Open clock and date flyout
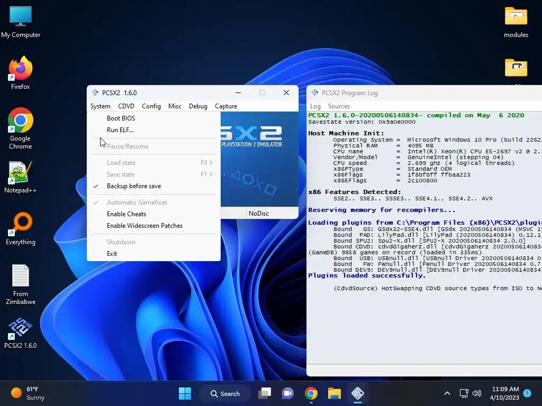 [504, 393]
